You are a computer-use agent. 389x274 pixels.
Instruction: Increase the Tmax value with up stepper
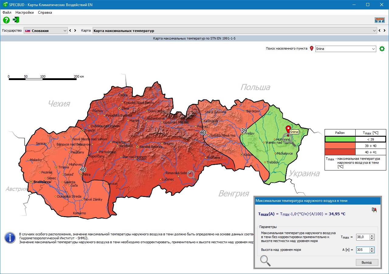[372, 236]
